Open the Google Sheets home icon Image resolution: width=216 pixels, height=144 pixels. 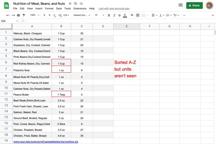(x=7, y=6)
